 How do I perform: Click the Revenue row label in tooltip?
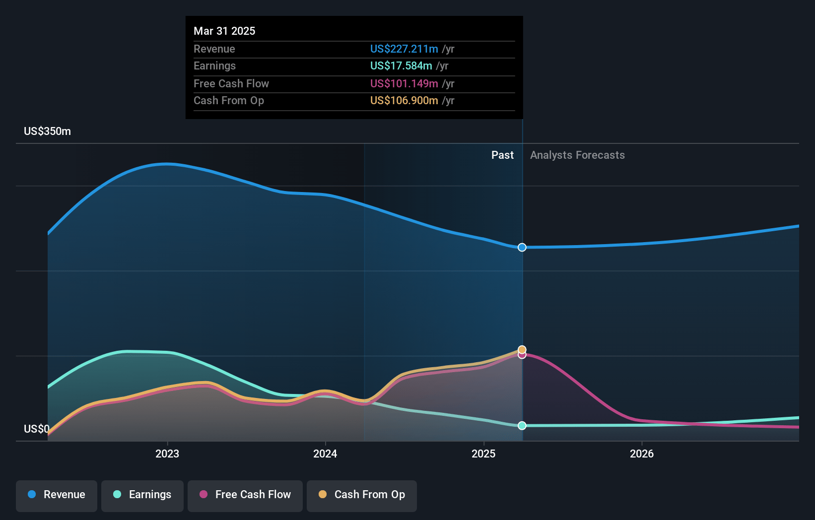214,49
